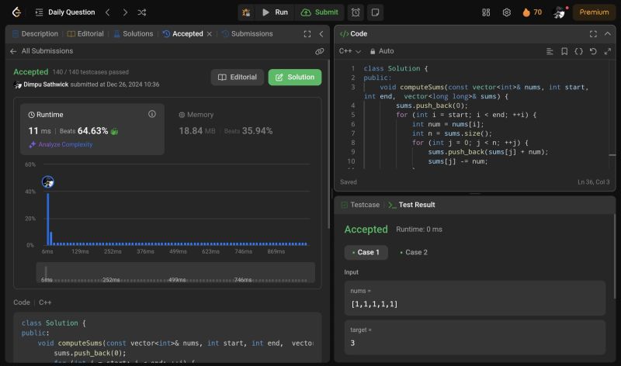View the 70 day streak flame
Image resolution: width=621 pixels, height=366 pixels.
click(x=533, y=12)
